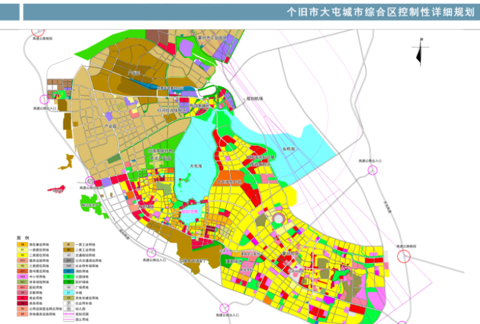Click the 长桥海 water label

click(x=289, y=149)
